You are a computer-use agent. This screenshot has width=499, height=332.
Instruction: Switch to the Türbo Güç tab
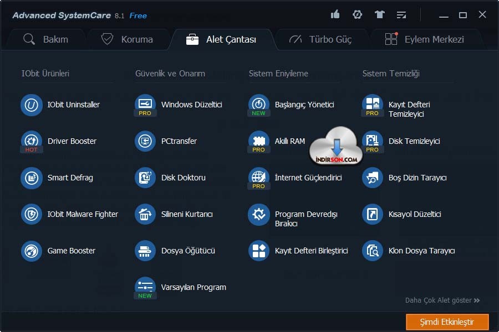(320, 39)
